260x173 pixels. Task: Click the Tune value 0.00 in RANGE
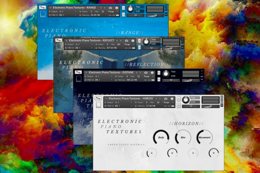(138, 11)
